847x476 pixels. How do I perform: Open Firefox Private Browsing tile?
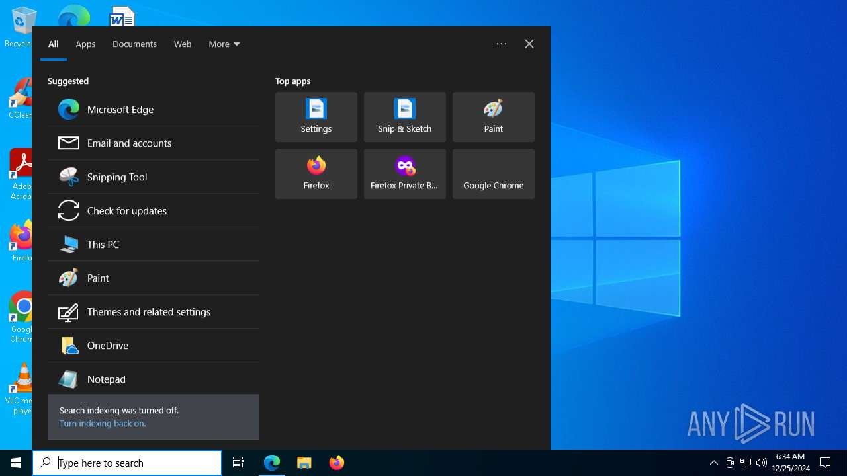click(405, 174)
